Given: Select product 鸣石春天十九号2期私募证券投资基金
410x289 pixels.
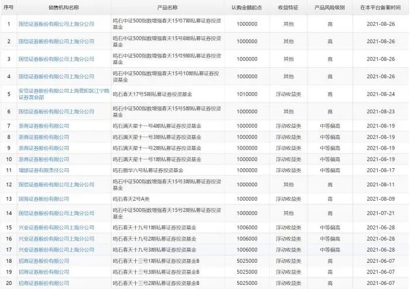Looking at the screenshot, I should (x=154, y=239).
